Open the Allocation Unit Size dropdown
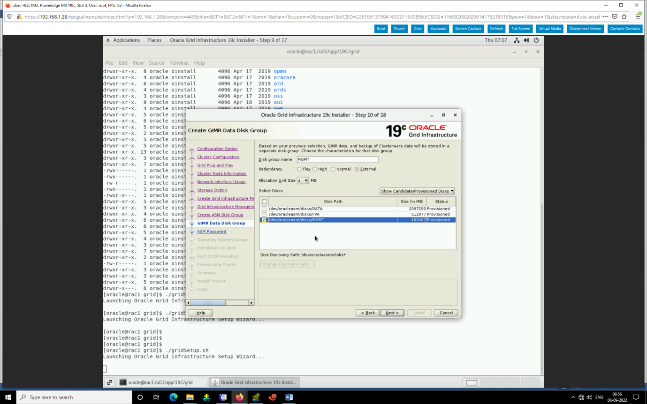647x404 pixels. point(303,180)
